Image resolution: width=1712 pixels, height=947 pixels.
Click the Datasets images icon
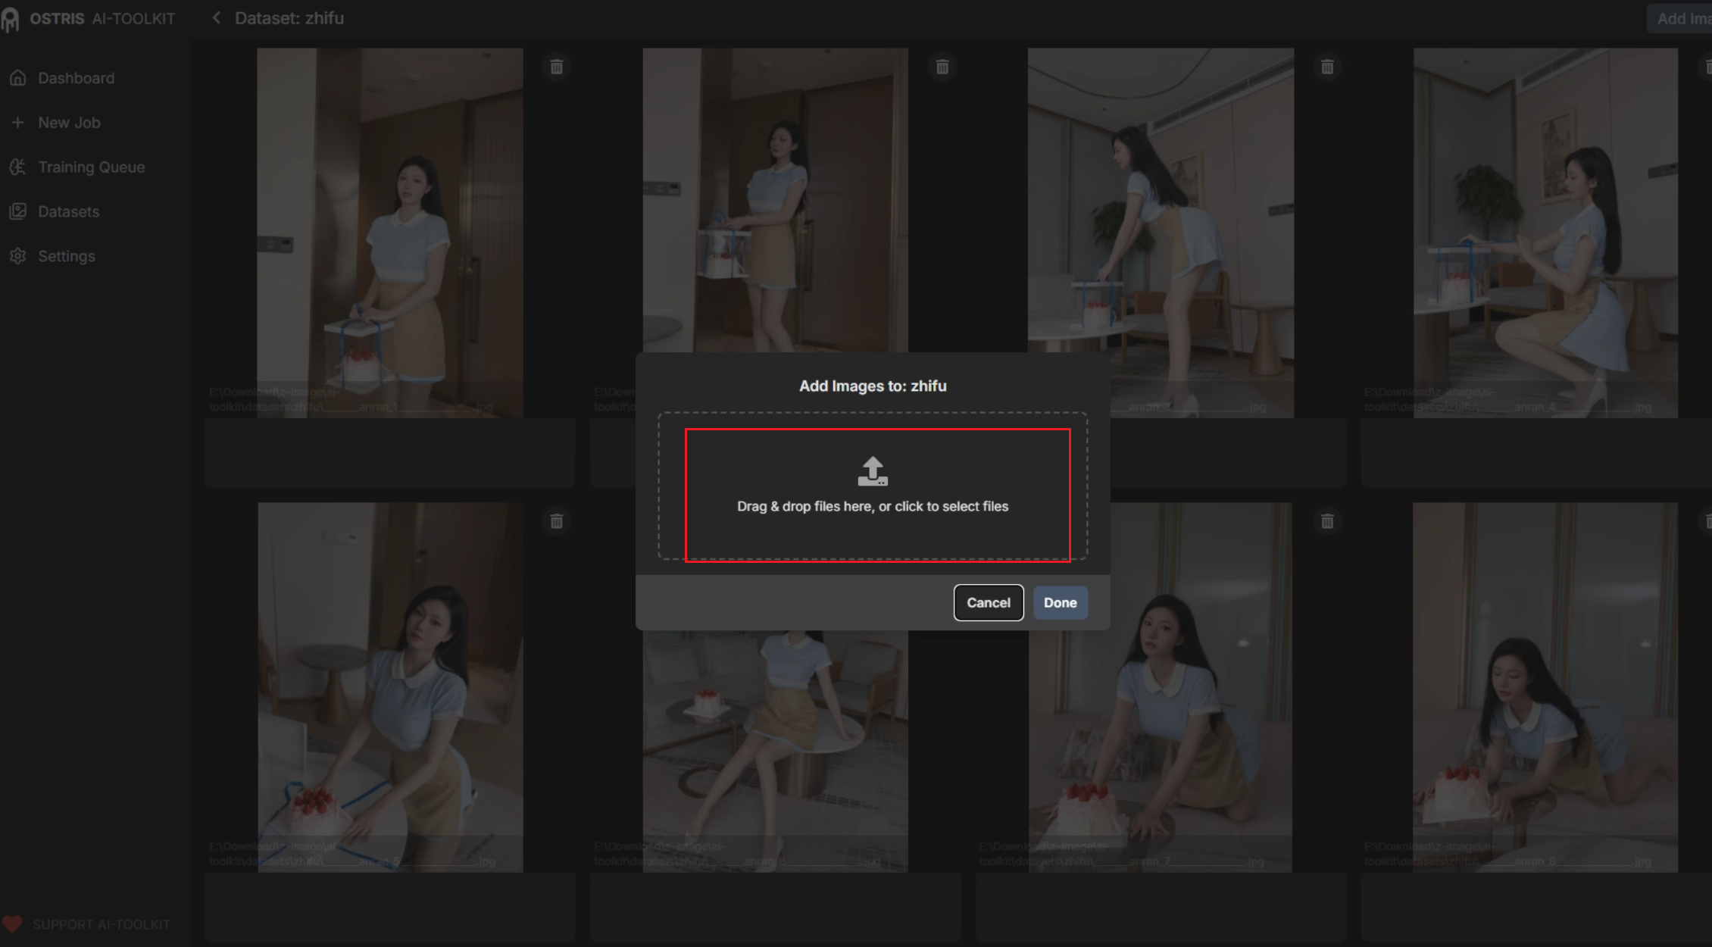(18, 212)
